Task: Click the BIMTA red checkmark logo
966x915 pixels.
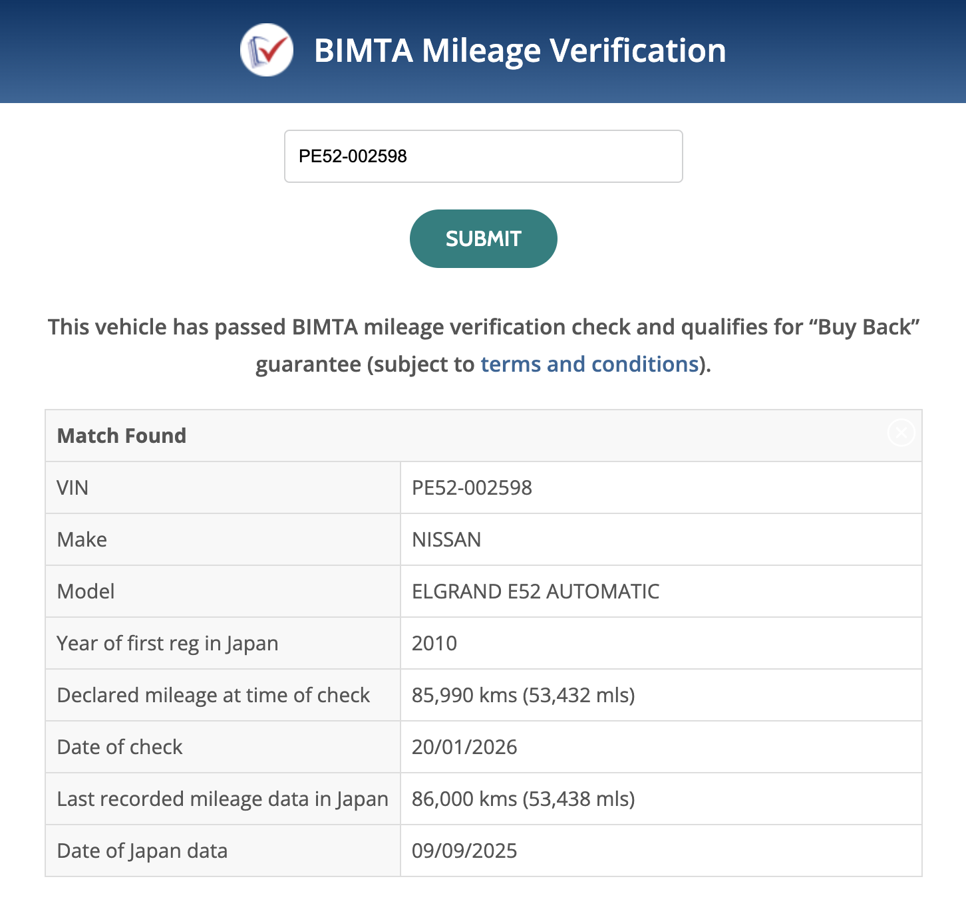Action: (267, 50)
